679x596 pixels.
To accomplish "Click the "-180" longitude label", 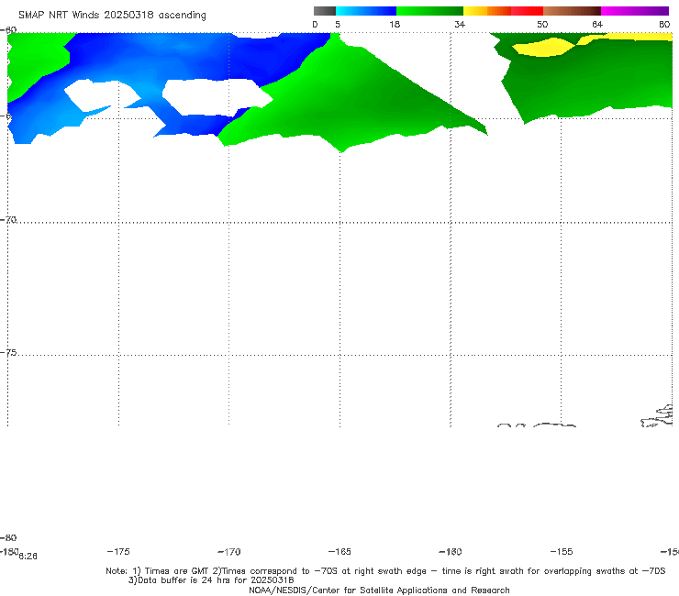I will click(9, 551).
